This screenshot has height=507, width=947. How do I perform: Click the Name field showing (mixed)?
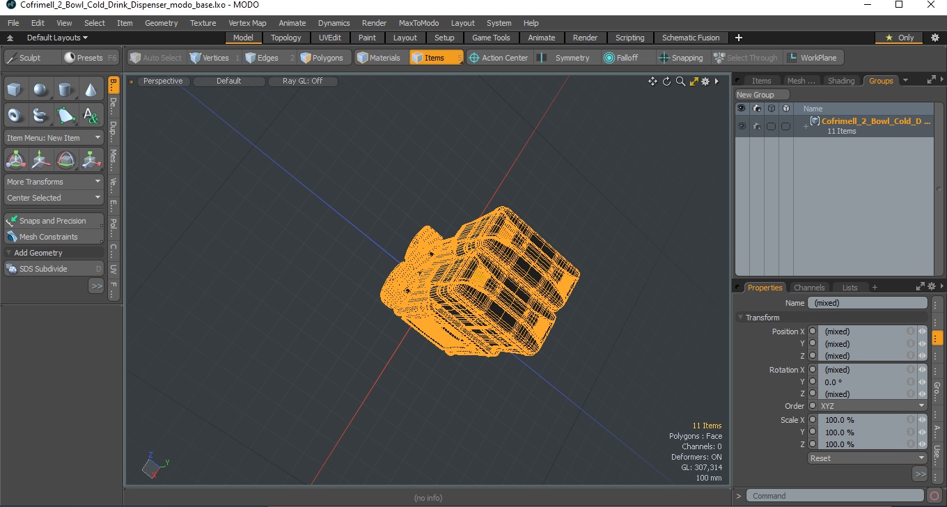click(x=867, y=303)
